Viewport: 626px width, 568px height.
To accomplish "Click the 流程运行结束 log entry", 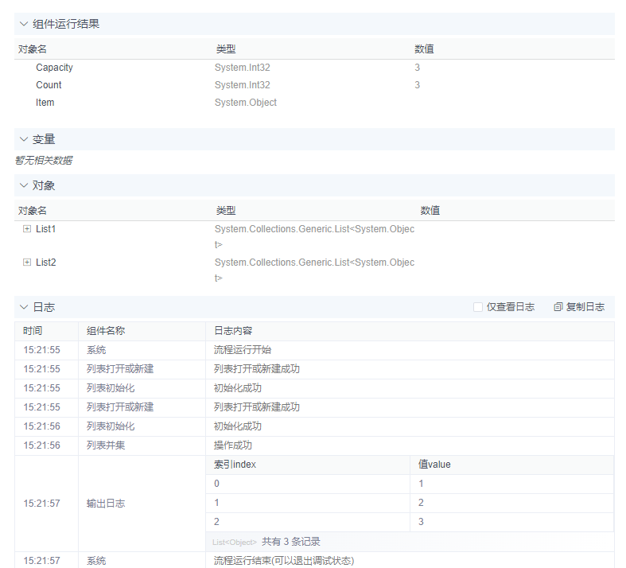I will tap(283, 561).
